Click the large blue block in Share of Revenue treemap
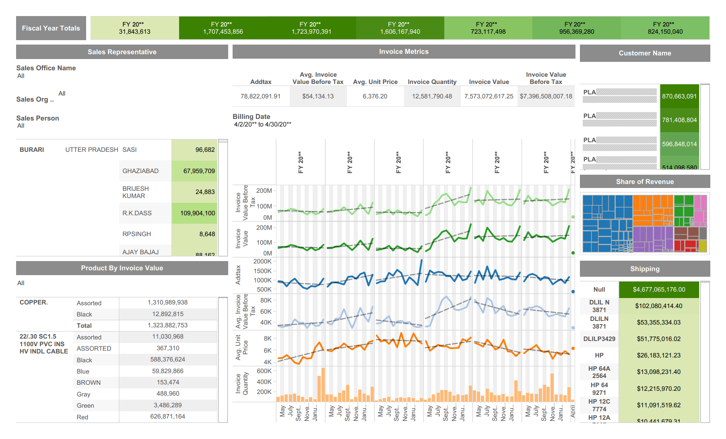This screenshot has height=439, width=726. pos(608,223)
